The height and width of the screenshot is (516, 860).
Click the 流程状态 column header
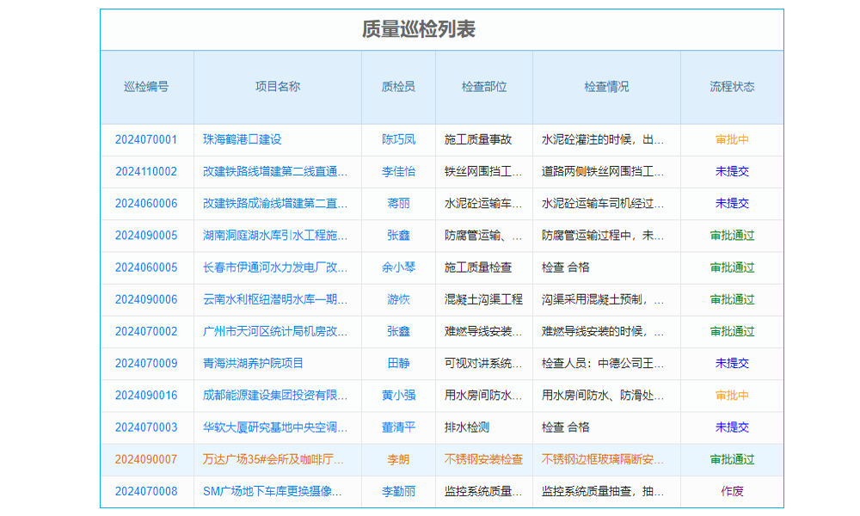(x=732, y=86)
